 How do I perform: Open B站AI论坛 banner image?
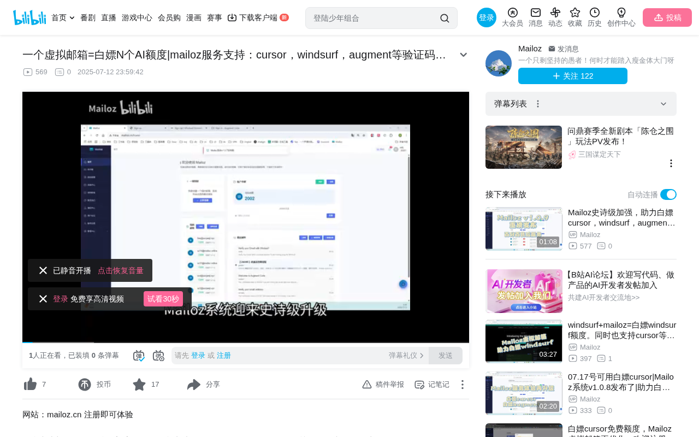coord(524,291)
